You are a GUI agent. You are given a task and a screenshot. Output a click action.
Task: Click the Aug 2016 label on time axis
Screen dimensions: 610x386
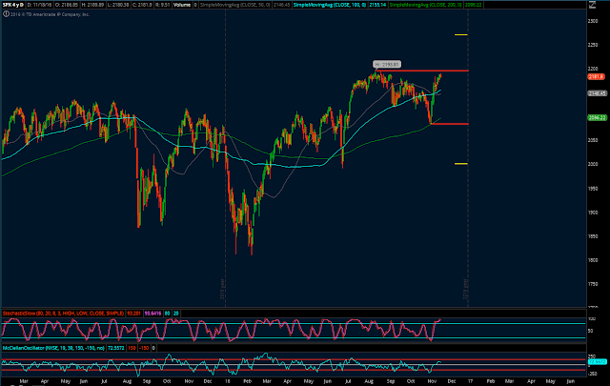coord(369,381)
